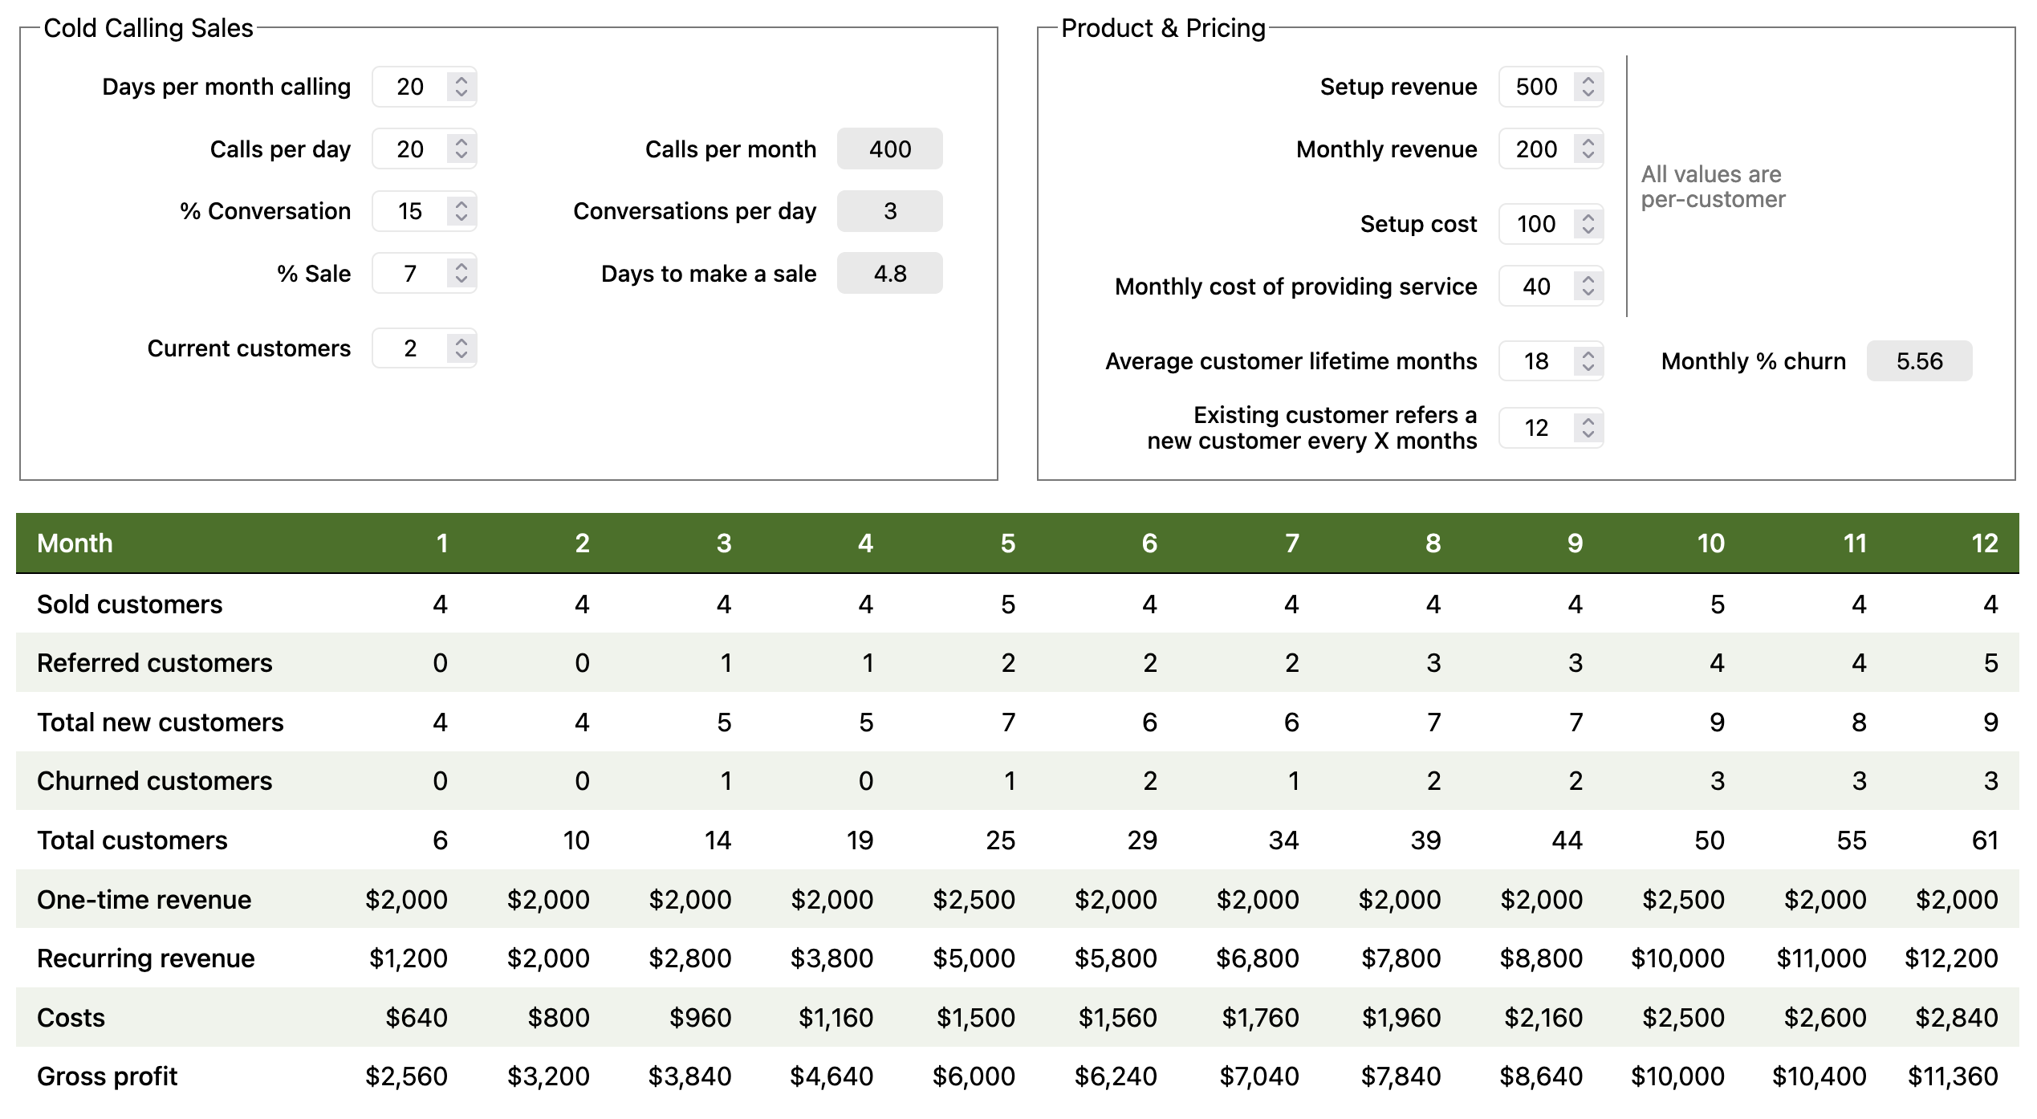The width and height of the screenshot is (2037, 1119).
Task: Click the Setup revenue stepper arrows
Action: pyautogui.click(x=1588, y=87)
